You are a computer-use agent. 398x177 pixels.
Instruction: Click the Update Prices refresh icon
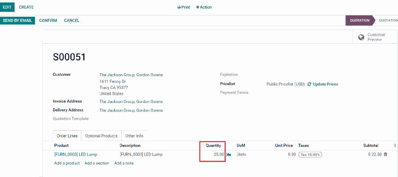[x=309, y=84]
